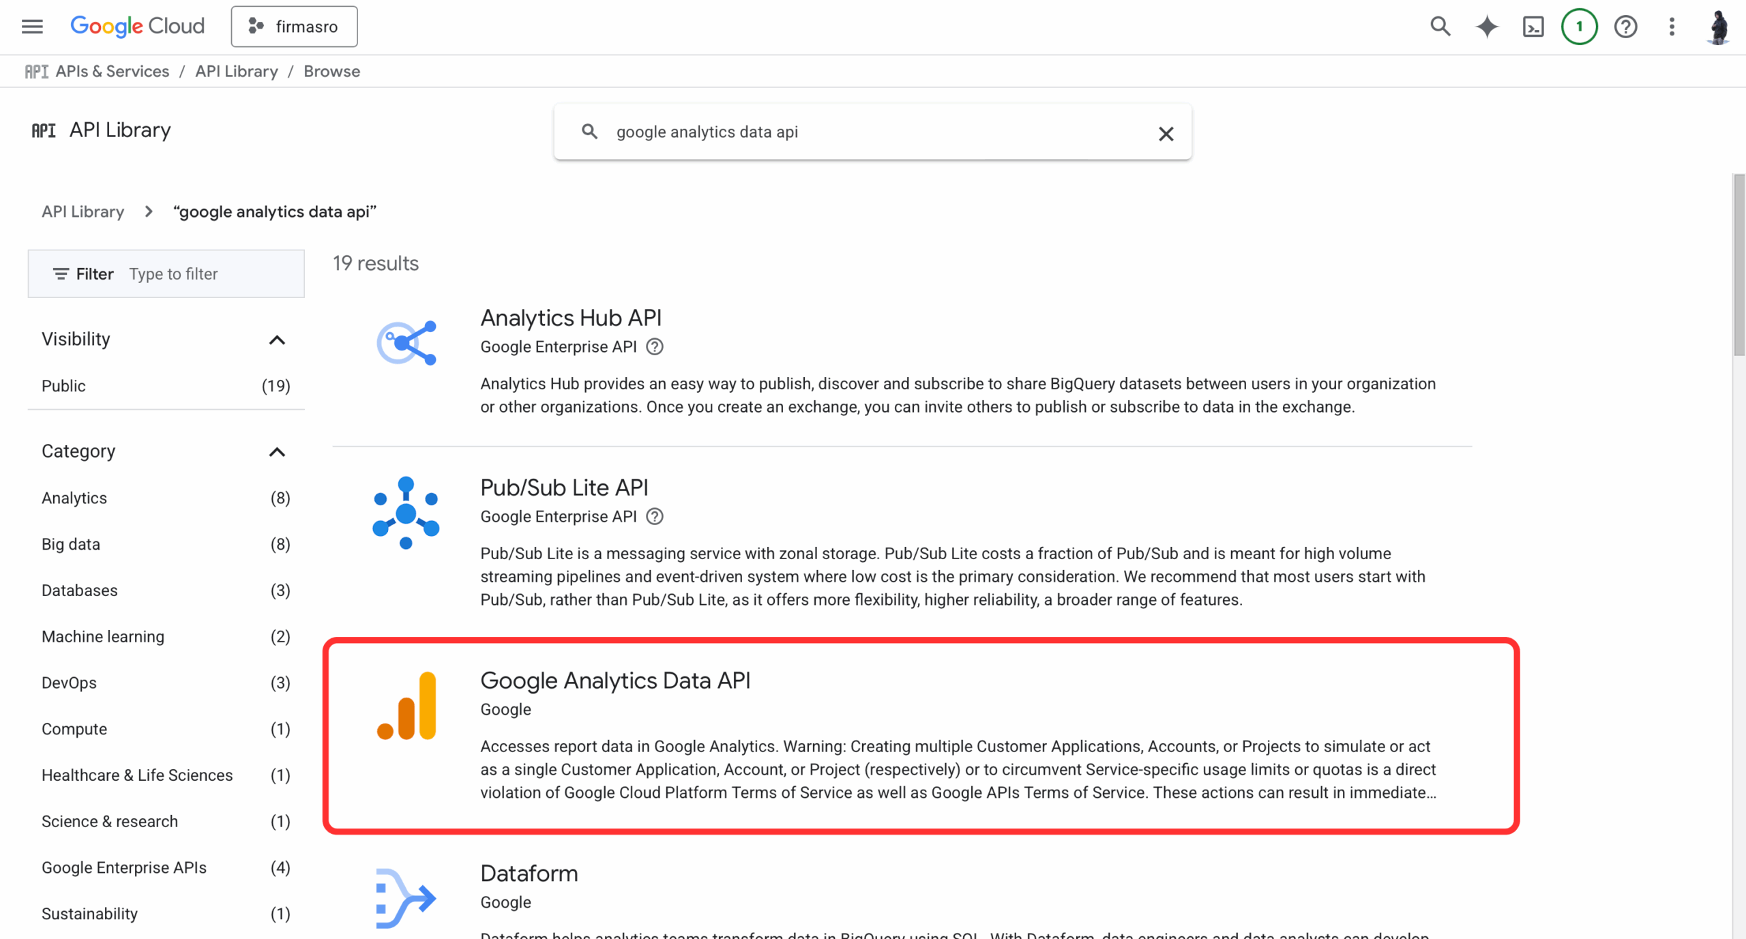This screenshot has width=1746, height=939.
Task: Open the help question mark menu
Action: tap(1626, 27)
